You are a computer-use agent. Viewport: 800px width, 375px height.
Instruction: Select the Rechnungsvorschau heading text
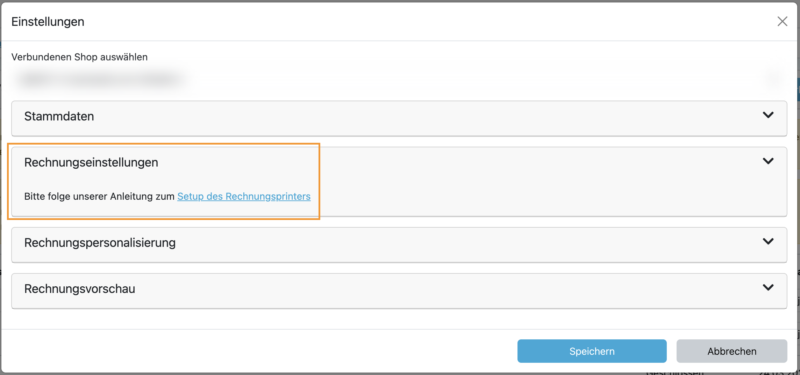(x=79, y=289)
